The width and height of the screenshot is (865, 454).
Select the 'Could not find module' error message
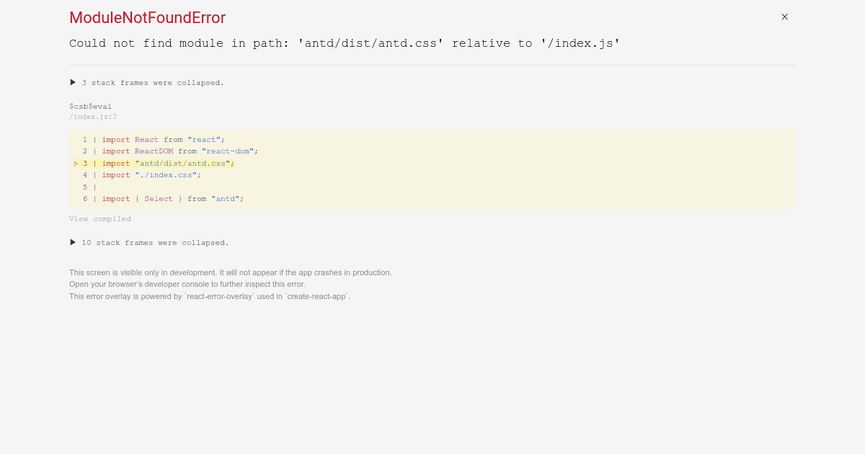(345, 43)
